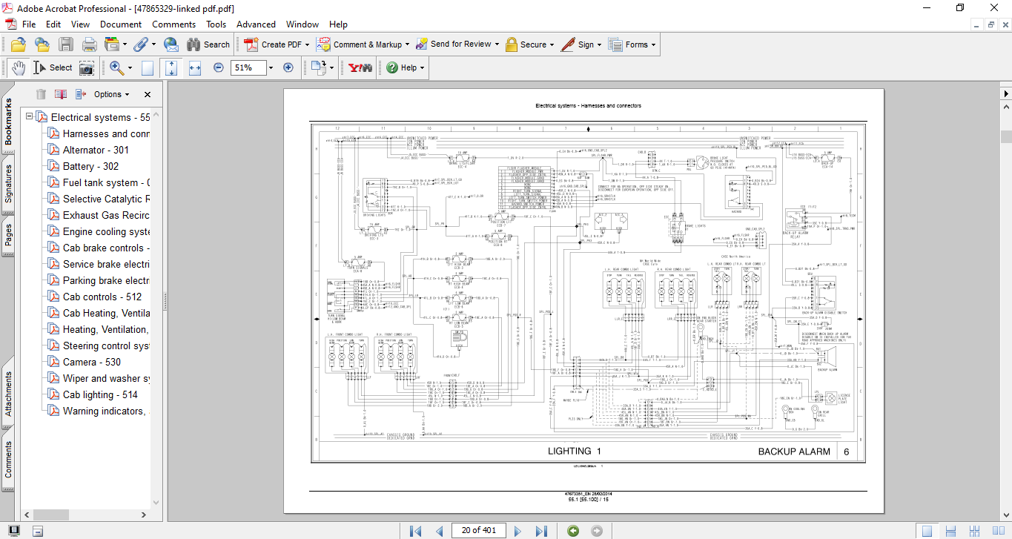Toggle Fit Page view mode

(x=171, y=67)
